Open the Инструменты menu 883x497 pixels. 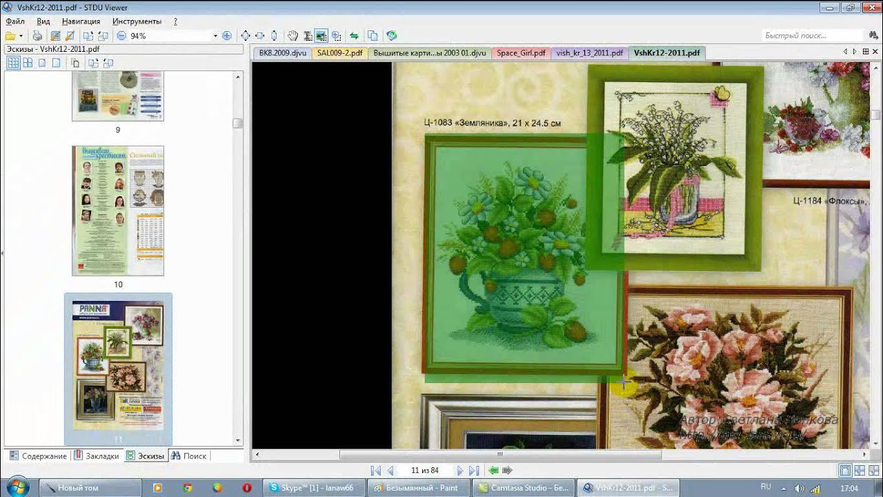pos(137,21)
